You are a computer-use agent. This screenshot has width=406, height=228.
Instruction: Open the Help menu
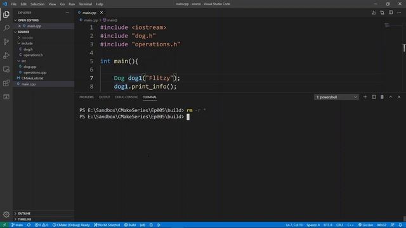(x=100, y=4)
